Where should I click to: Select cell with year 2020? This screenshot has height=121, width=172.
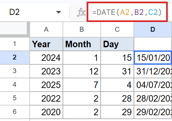tap(46, 112)
